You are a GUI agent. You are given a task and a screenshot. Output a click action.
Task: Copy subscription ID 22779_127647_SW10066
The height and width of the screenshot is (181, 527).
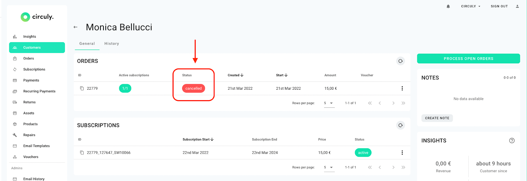(82, 153)
